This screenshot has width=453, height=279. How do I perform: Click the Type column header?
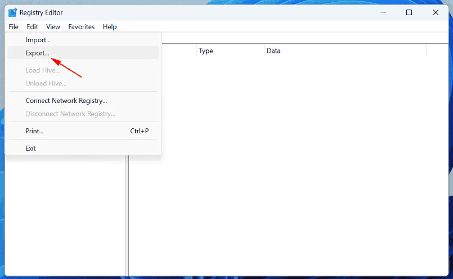coord(230,51)
